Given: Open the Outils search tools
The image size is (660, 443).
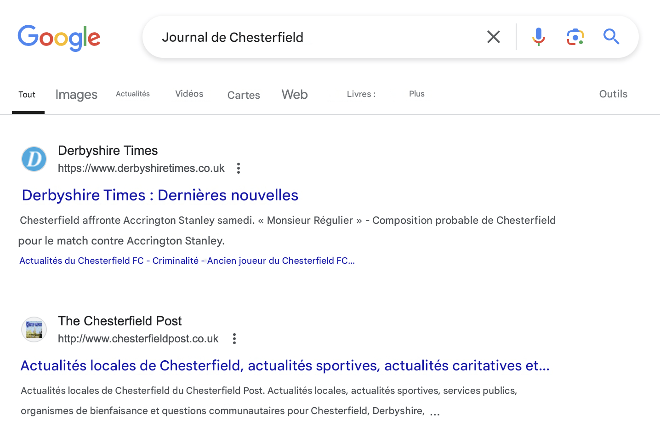Looking at the screenshot, I should [613, 94].
